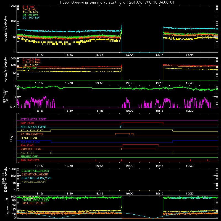Select the orange 6-12 keV legend label
The width and height of the screenshot is (221, 221).
pyautogui.click(x=30, y=9)
